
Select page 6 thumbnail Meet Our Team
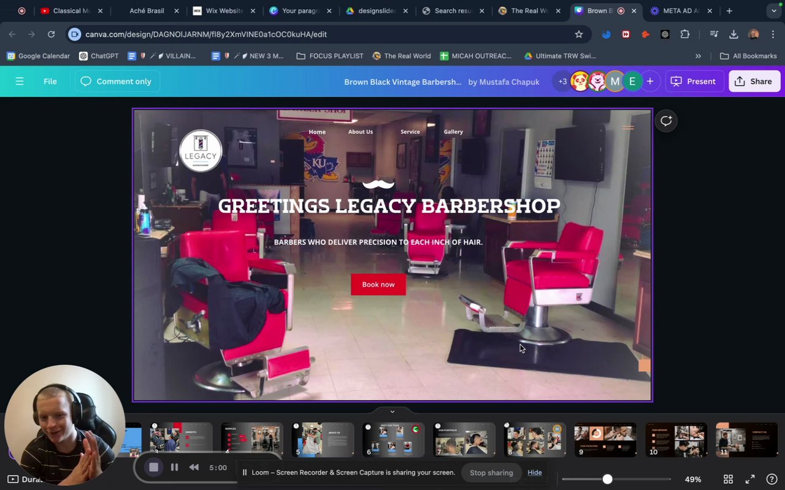[x=394, y=439]
